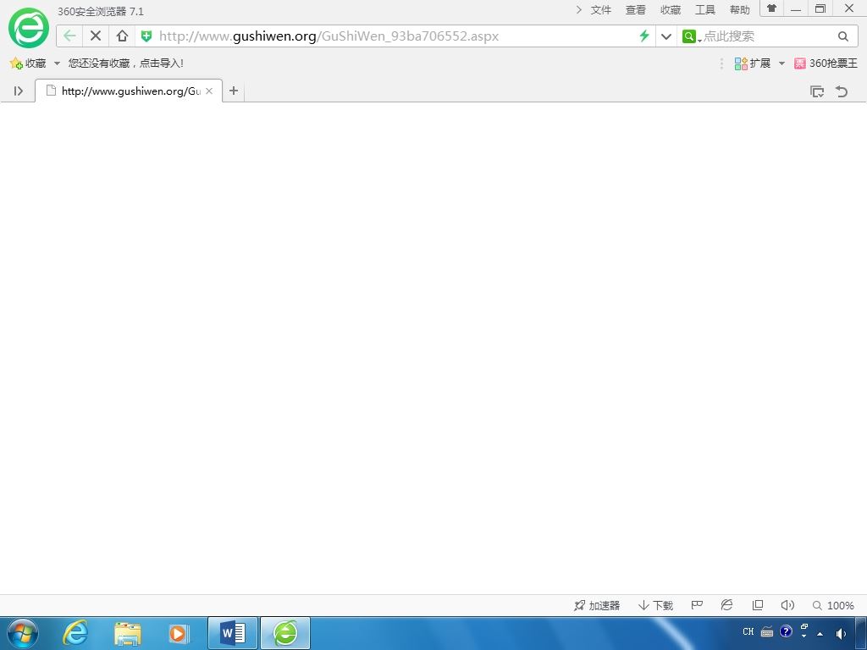Open the search engine selector dropdown
Image resolution: width=867 pixels, height=650 pixels.
tap(691, 36)
